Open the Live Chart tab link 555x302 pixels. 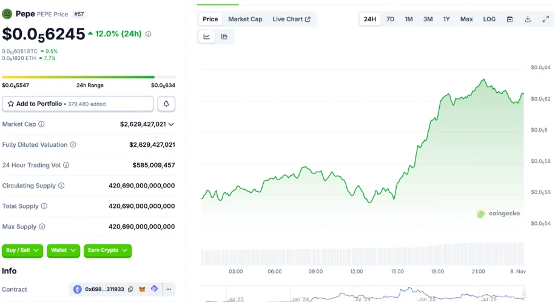[291, 19]
